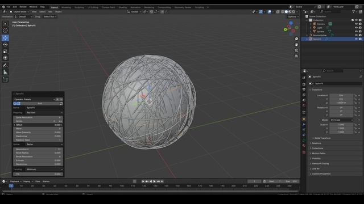The height and width of the screenshot is (204, 364).
Task: Activate the Rotate tool
Action: point(5,44)
